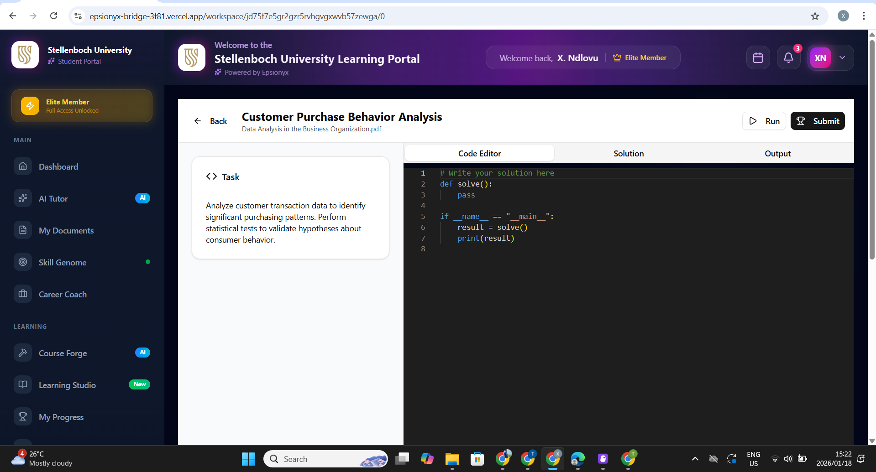The image size is (876, 472).
Task: Click the 'def solve():' code line
Action: pyautogui.click(x=466, y=184)
